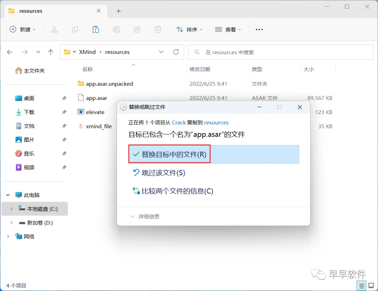Collapse the 此电脑 tree node

click(x=8, y=195)
